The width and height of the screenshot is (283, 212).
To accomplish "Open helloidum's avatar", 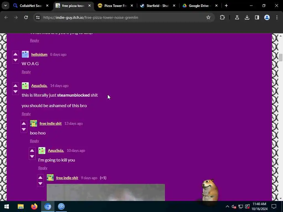I will (x=25, y=54).
